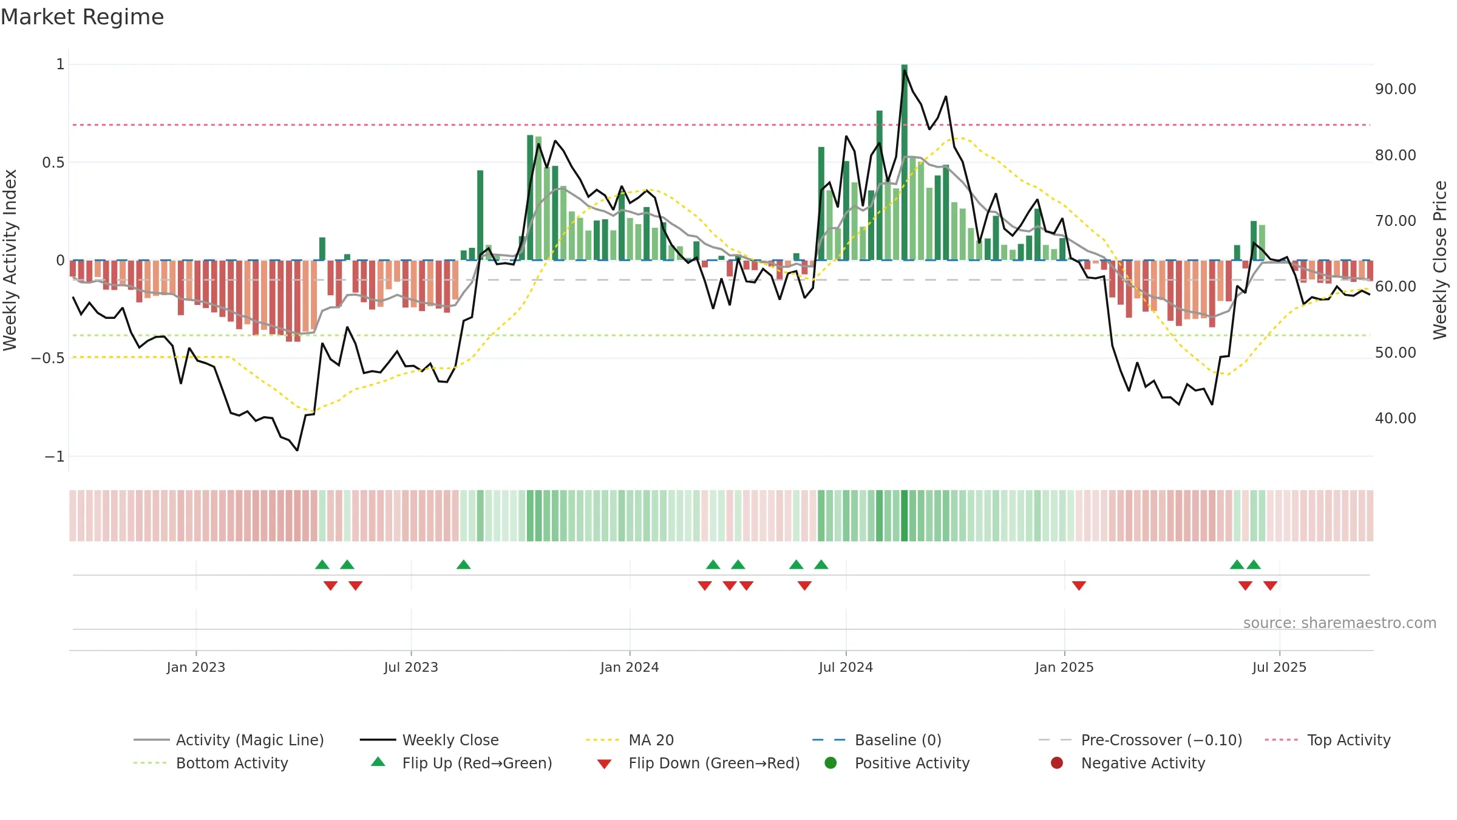Click the red Flip Down triangle in legend
The image size is (1457, 820).
(604, 764)
